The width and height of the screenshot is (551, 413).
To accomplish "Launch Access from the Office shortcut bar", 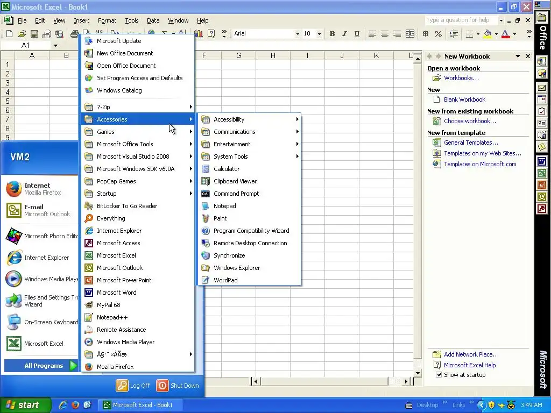I will tap(541, 209).
